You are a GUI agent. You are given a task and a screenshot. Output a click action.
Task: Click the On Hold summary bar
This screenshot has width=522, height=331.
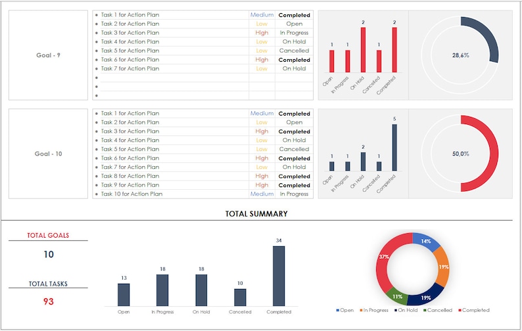coord(201,290)
